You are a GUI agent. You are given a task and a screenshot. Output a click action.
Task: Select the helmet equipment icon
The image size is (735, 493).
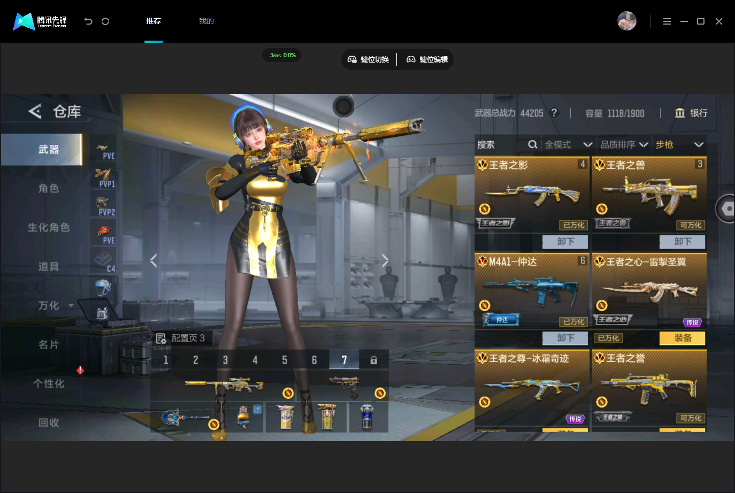coord(103,288)
